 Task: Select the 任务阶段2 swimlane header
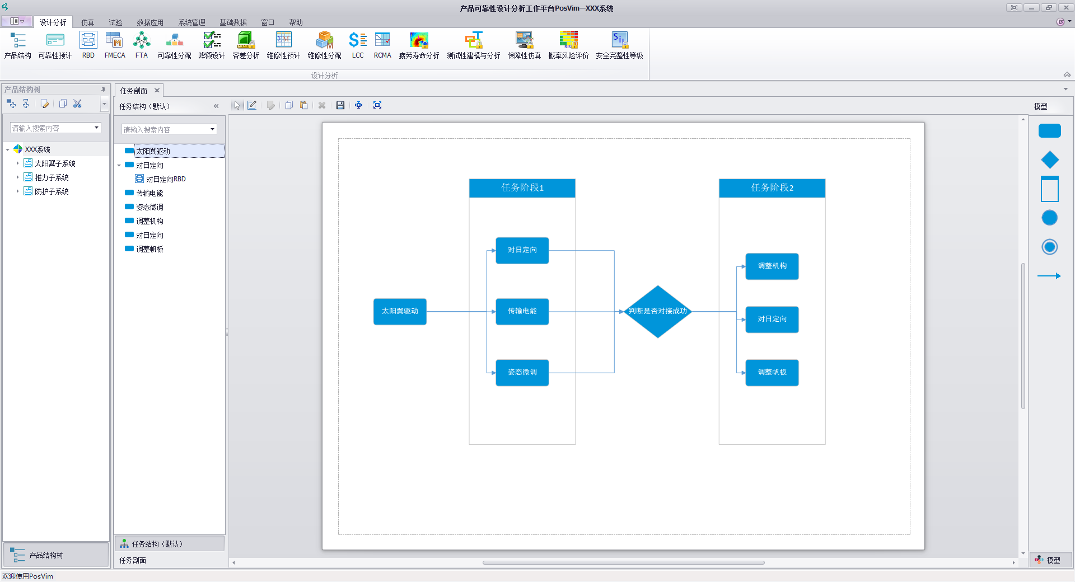tap(772, 188)
